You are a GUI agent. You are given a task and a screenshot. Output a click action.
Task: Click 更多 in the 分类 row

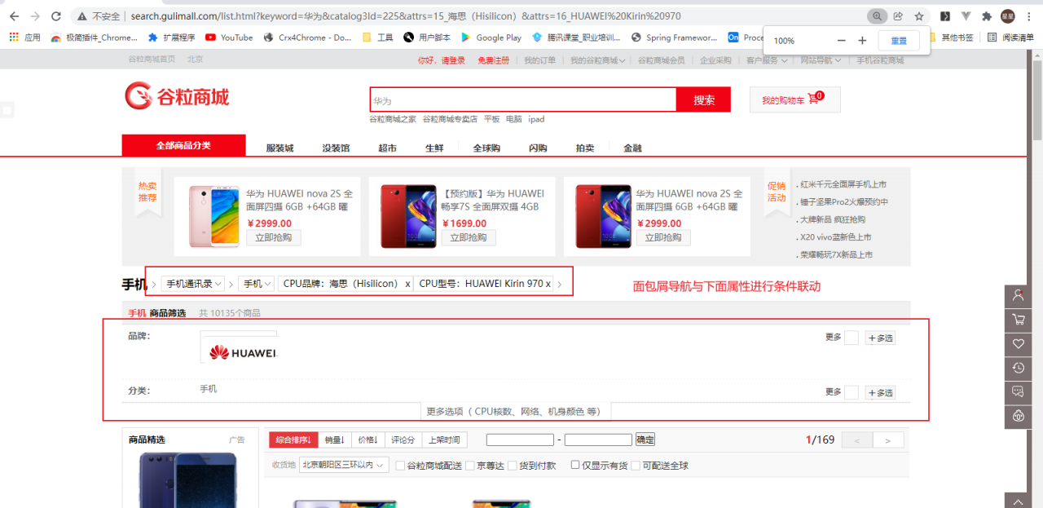(x=833, y=392)
